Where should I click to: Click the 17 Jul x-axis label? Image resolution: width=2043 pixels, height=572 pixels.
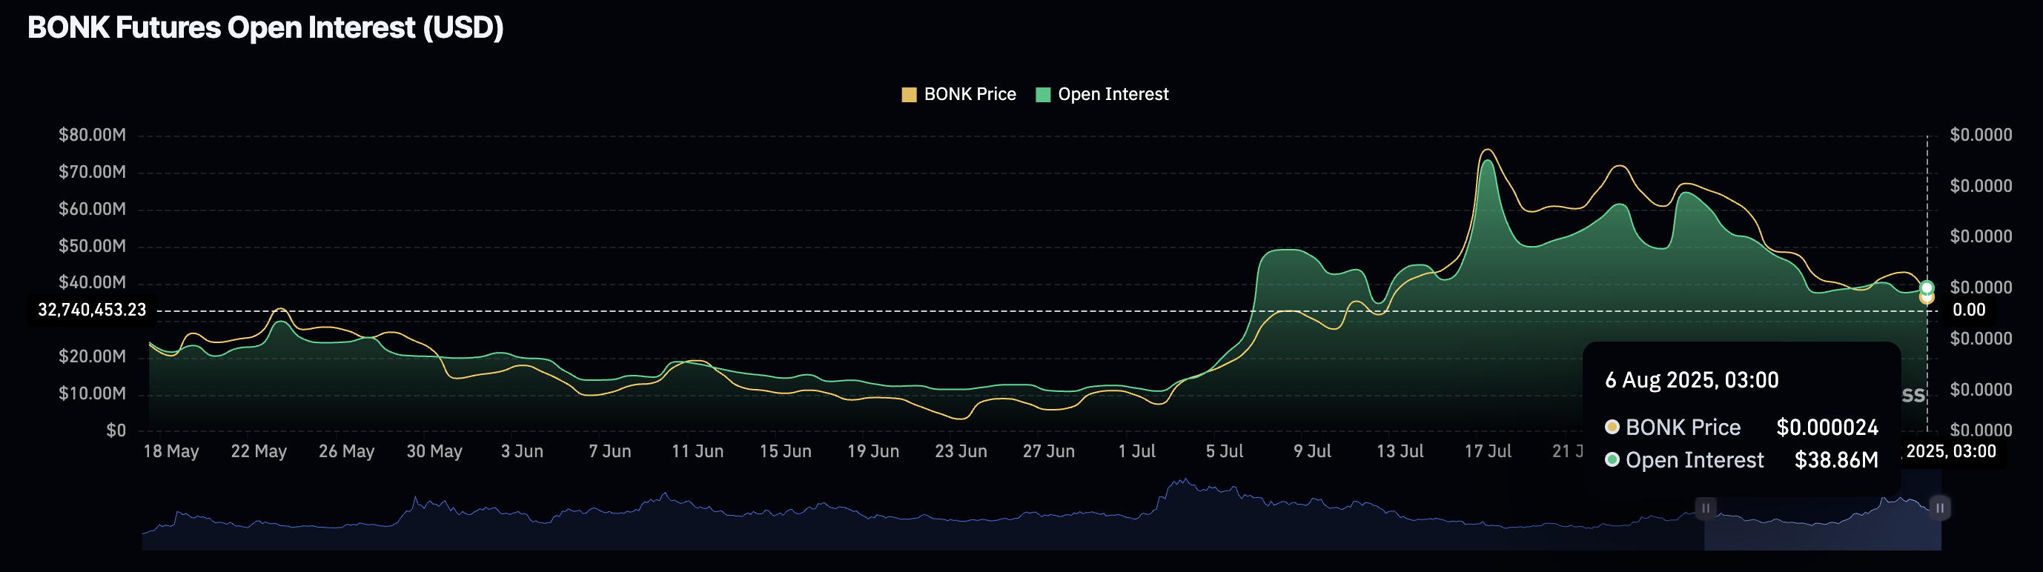1488,451
